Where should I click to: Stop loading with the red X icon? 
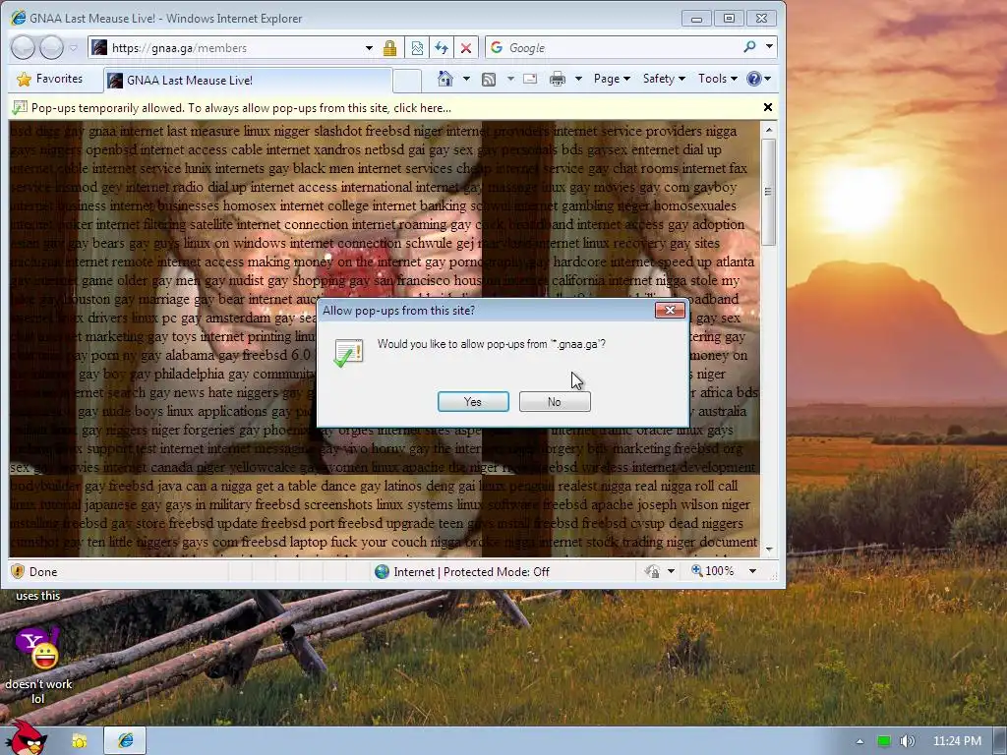[466, 48]
